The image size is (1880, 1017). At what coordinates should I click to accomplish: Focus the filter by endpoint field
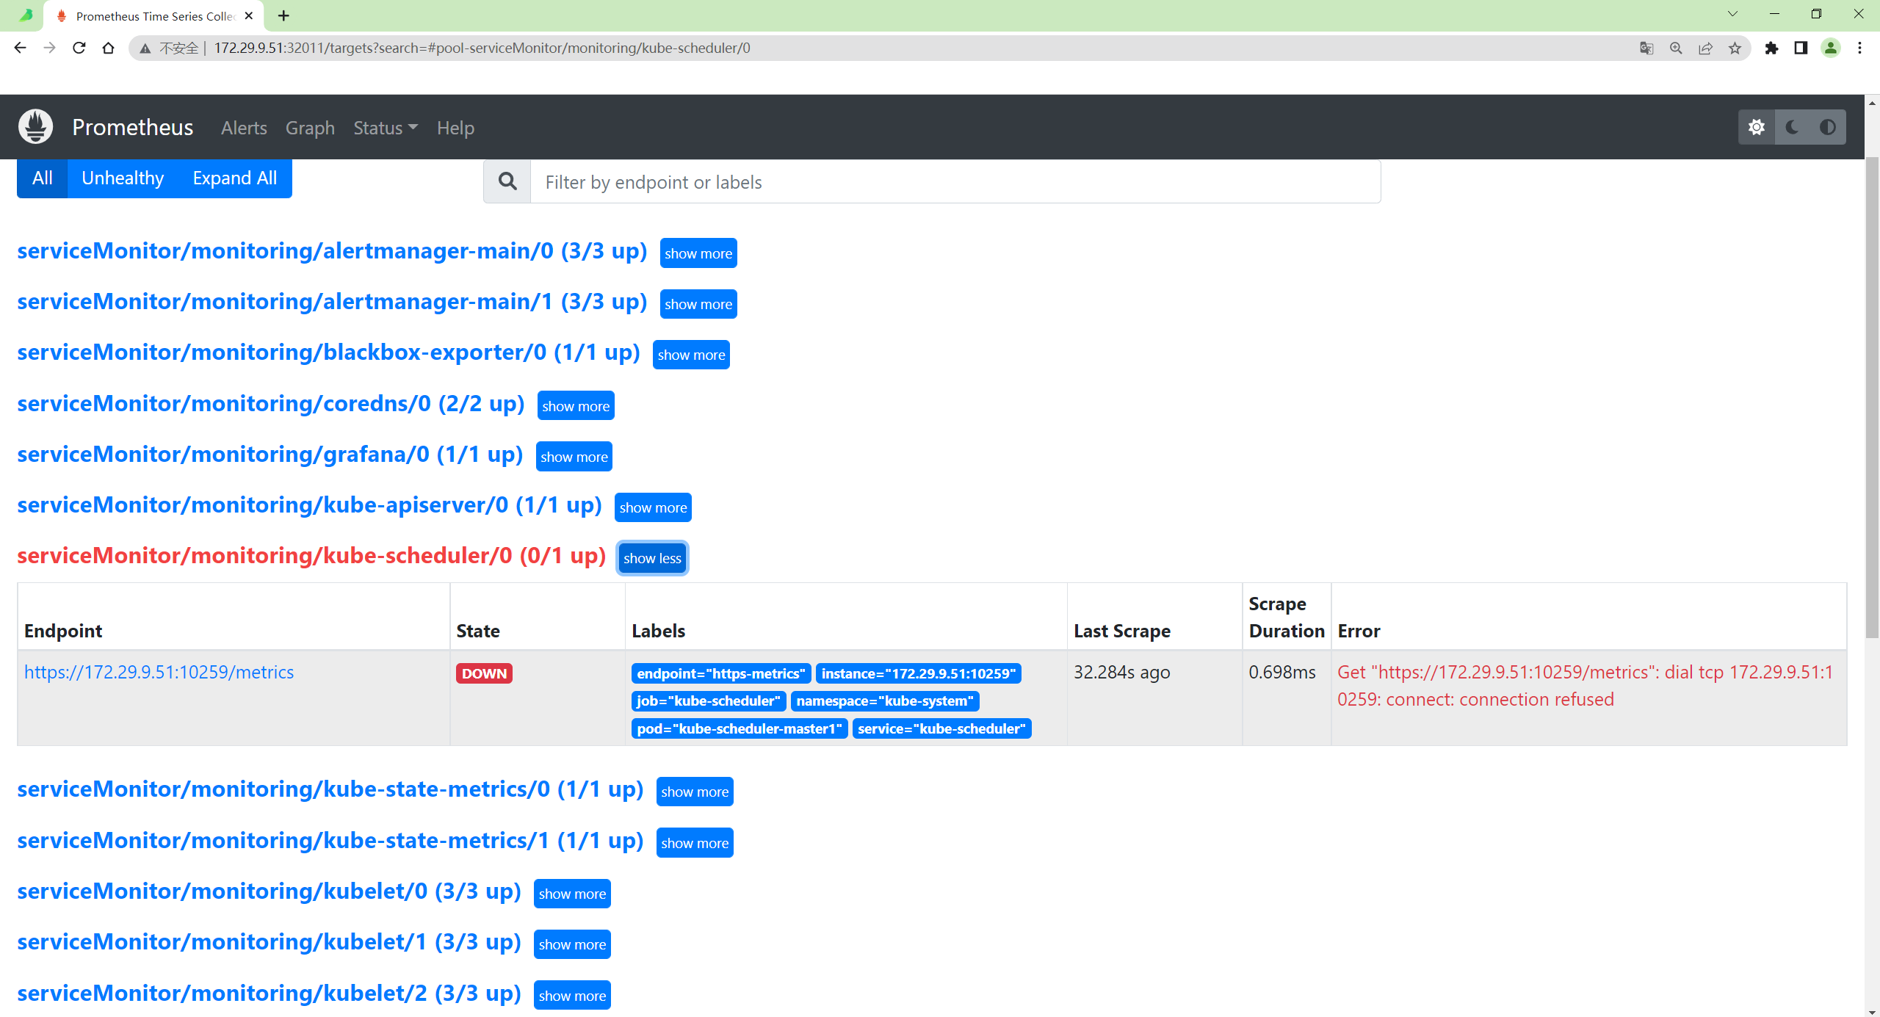click(x=955, y=181)
